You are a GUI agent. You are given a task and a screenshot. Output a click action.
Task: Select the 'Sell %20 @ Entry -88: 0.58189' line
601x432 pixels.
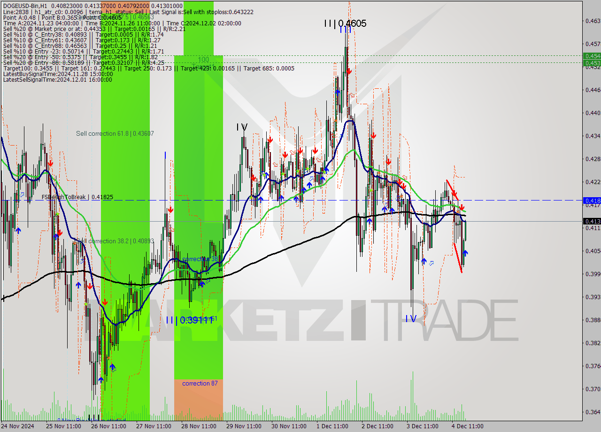click(x=84, y=63)
